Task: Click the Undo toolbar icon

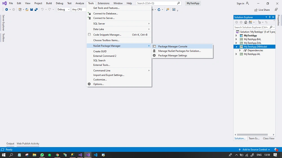Action: click(x=42, y=10)
